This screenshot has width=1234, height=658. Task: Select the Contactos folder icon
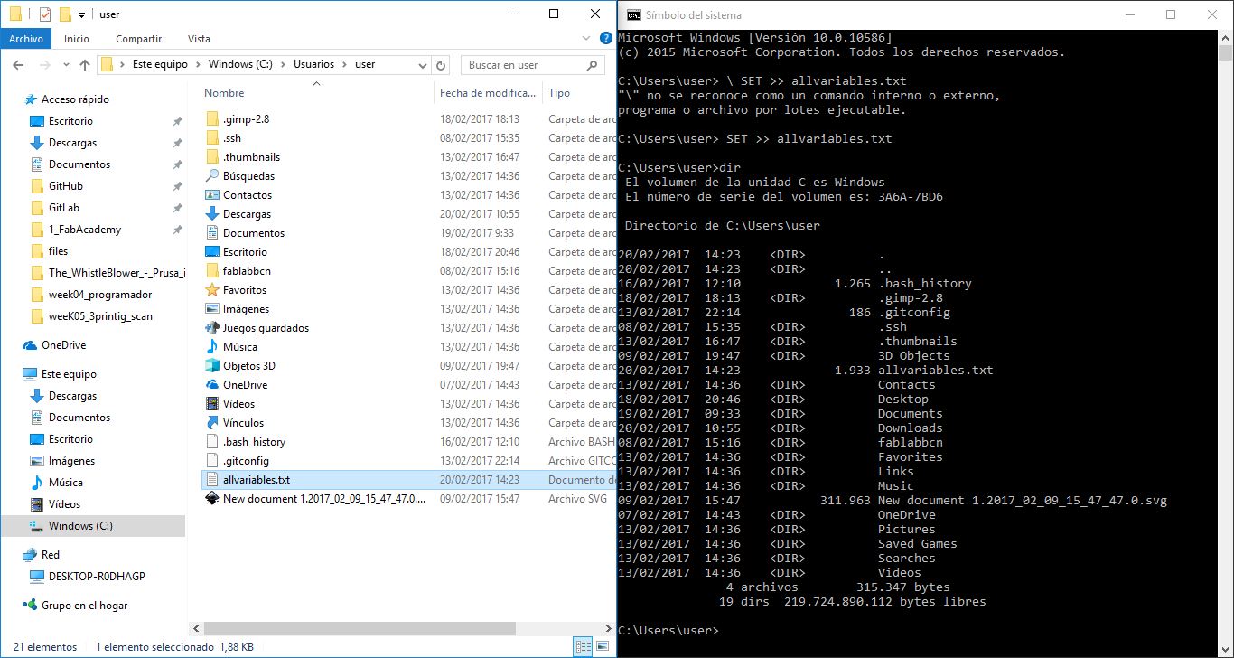[212, 195]
